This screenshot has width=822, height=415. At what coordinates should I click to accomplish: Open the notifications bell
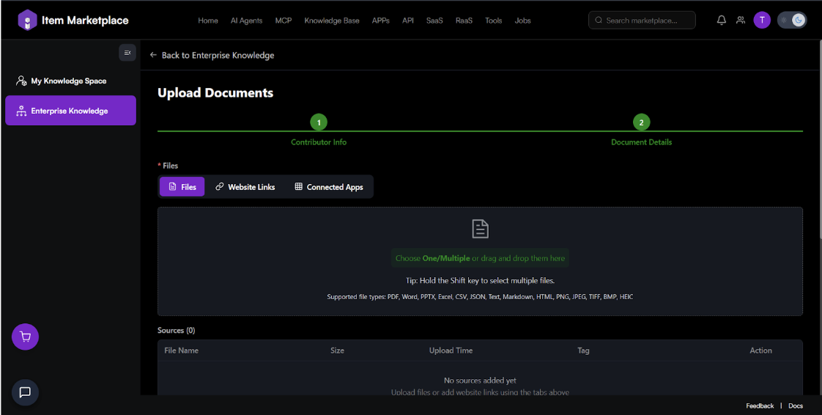tap(721, 21)
